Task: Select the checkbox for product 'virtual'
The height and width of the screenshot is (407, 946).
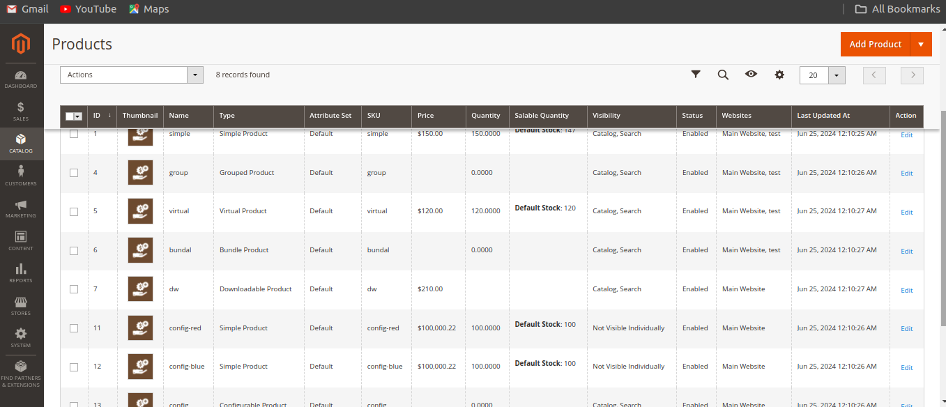Action: [x=74, y=211]
